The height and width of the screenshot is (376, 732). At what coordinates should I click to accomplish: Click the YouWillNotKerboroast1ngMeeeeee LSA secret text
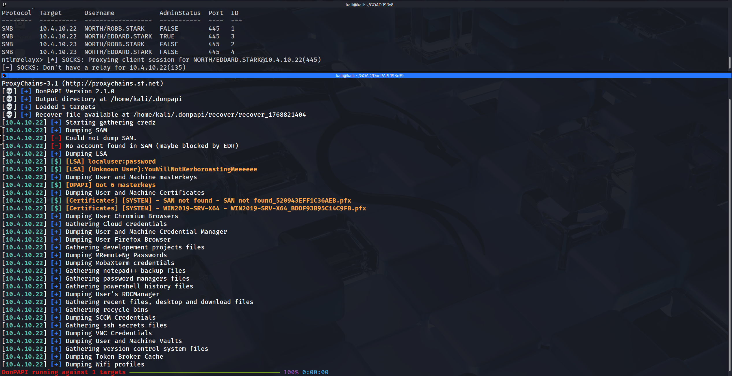201,169
